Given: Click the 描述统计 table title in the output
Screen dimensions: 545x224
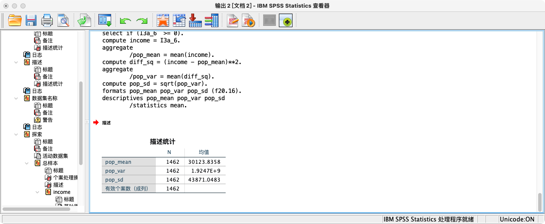Looking at the screenshot, I should point(163,142).
